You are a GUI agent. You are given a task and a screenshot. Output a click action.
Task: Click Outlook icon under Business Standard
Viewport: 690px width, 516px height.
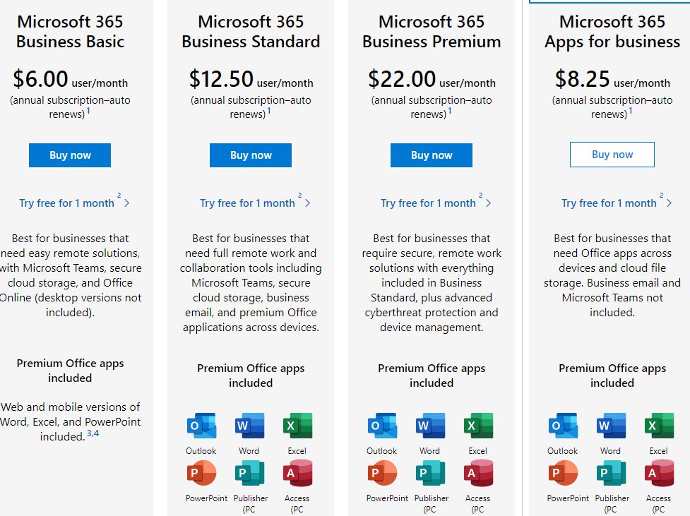[x=201, y=426]
